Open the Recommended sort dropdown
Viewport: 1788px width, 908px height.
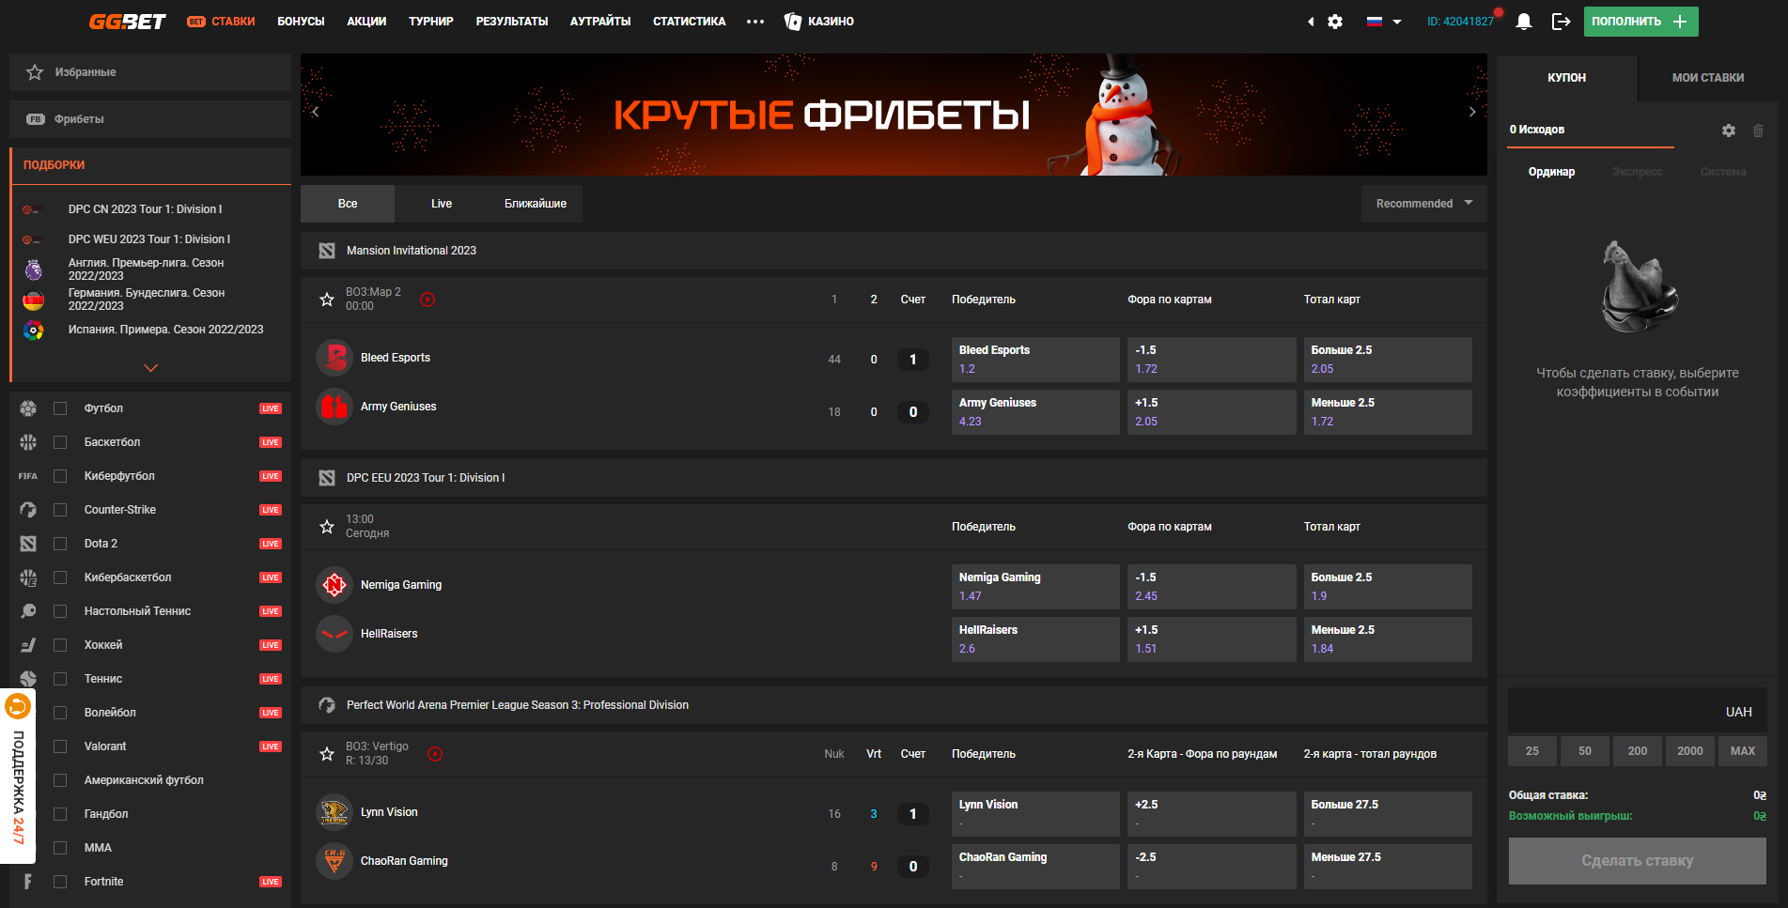pyautogui.click(x=1423, y=204)
